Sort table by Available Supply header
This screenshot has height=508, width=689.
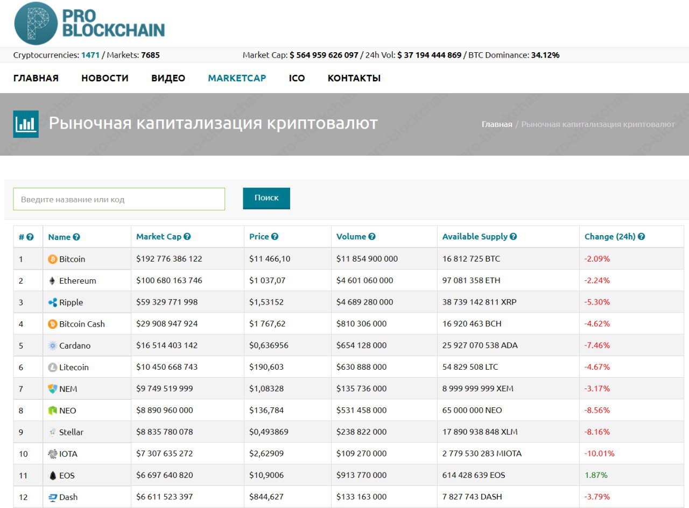pyautogui.click(x=475, y=237)
